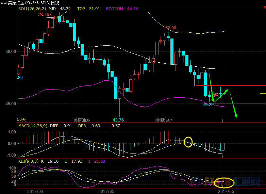Click the -1.00 MACD axis label
This screenshot has height=194, width=266.
(x=11, y=155)
